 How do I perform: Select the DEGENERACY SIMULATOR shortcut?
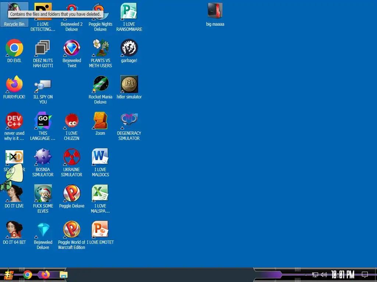[x=129, y=126]
